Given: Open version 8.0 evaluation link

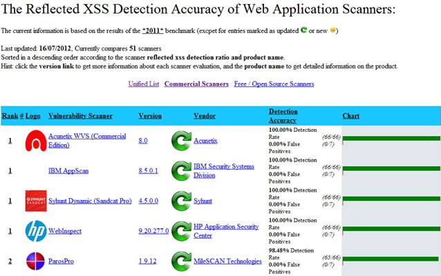Looking at the screenshot, I should tap(143, 141).
